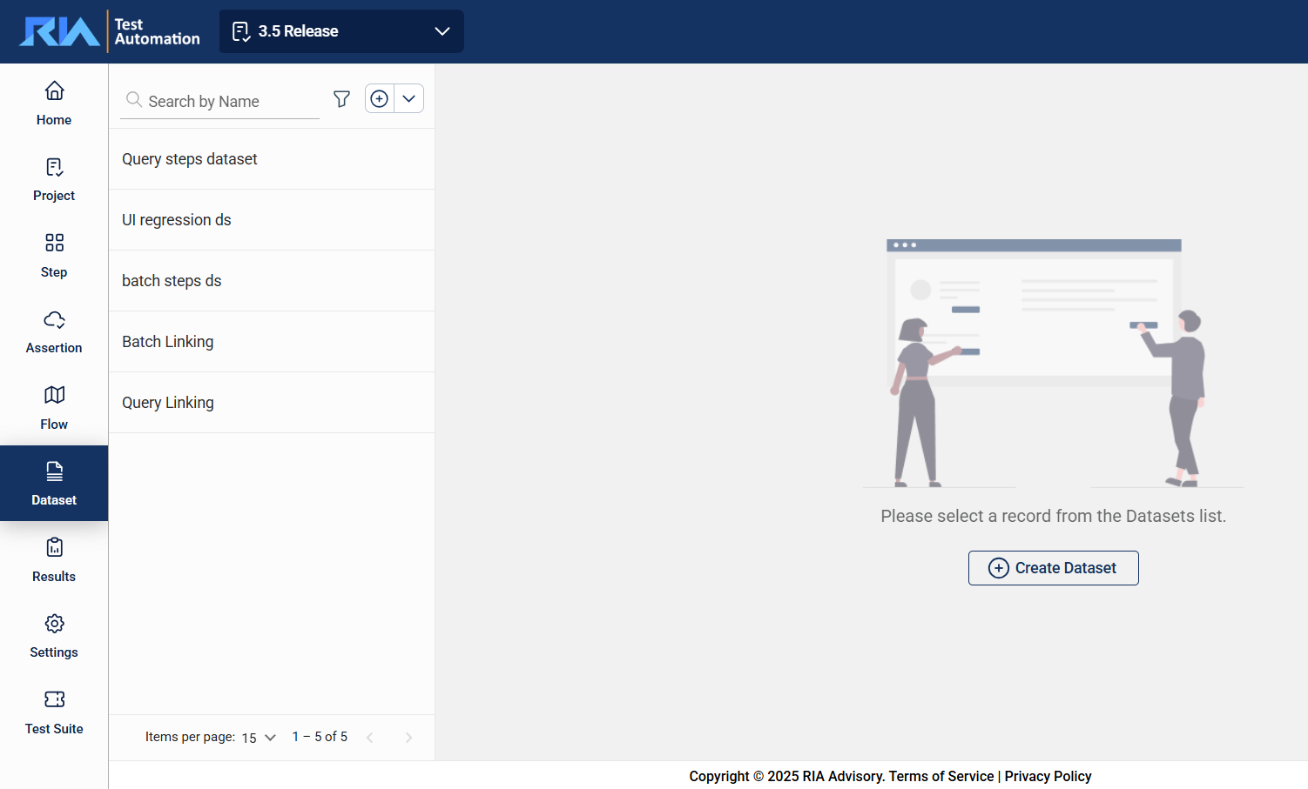Change items per page dropdown
This screenshot has height=789, width=1308.
point(259,738)
